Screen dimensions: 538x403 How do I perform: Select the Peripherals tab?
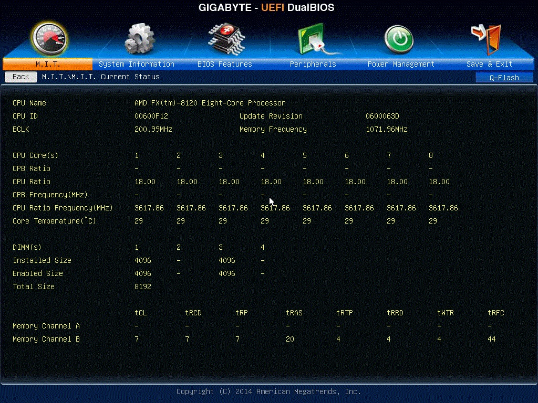pos(313,64)
